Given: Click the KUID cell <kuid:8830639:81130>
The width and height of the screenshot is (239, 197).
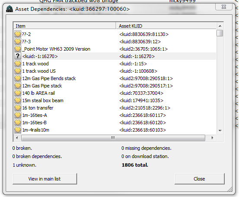Looking at the screenshot, I should (x=144, y=34).
